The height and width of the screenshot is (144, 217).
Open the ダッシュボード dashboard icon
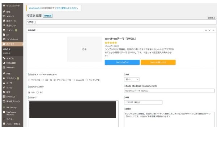[4, 5]
